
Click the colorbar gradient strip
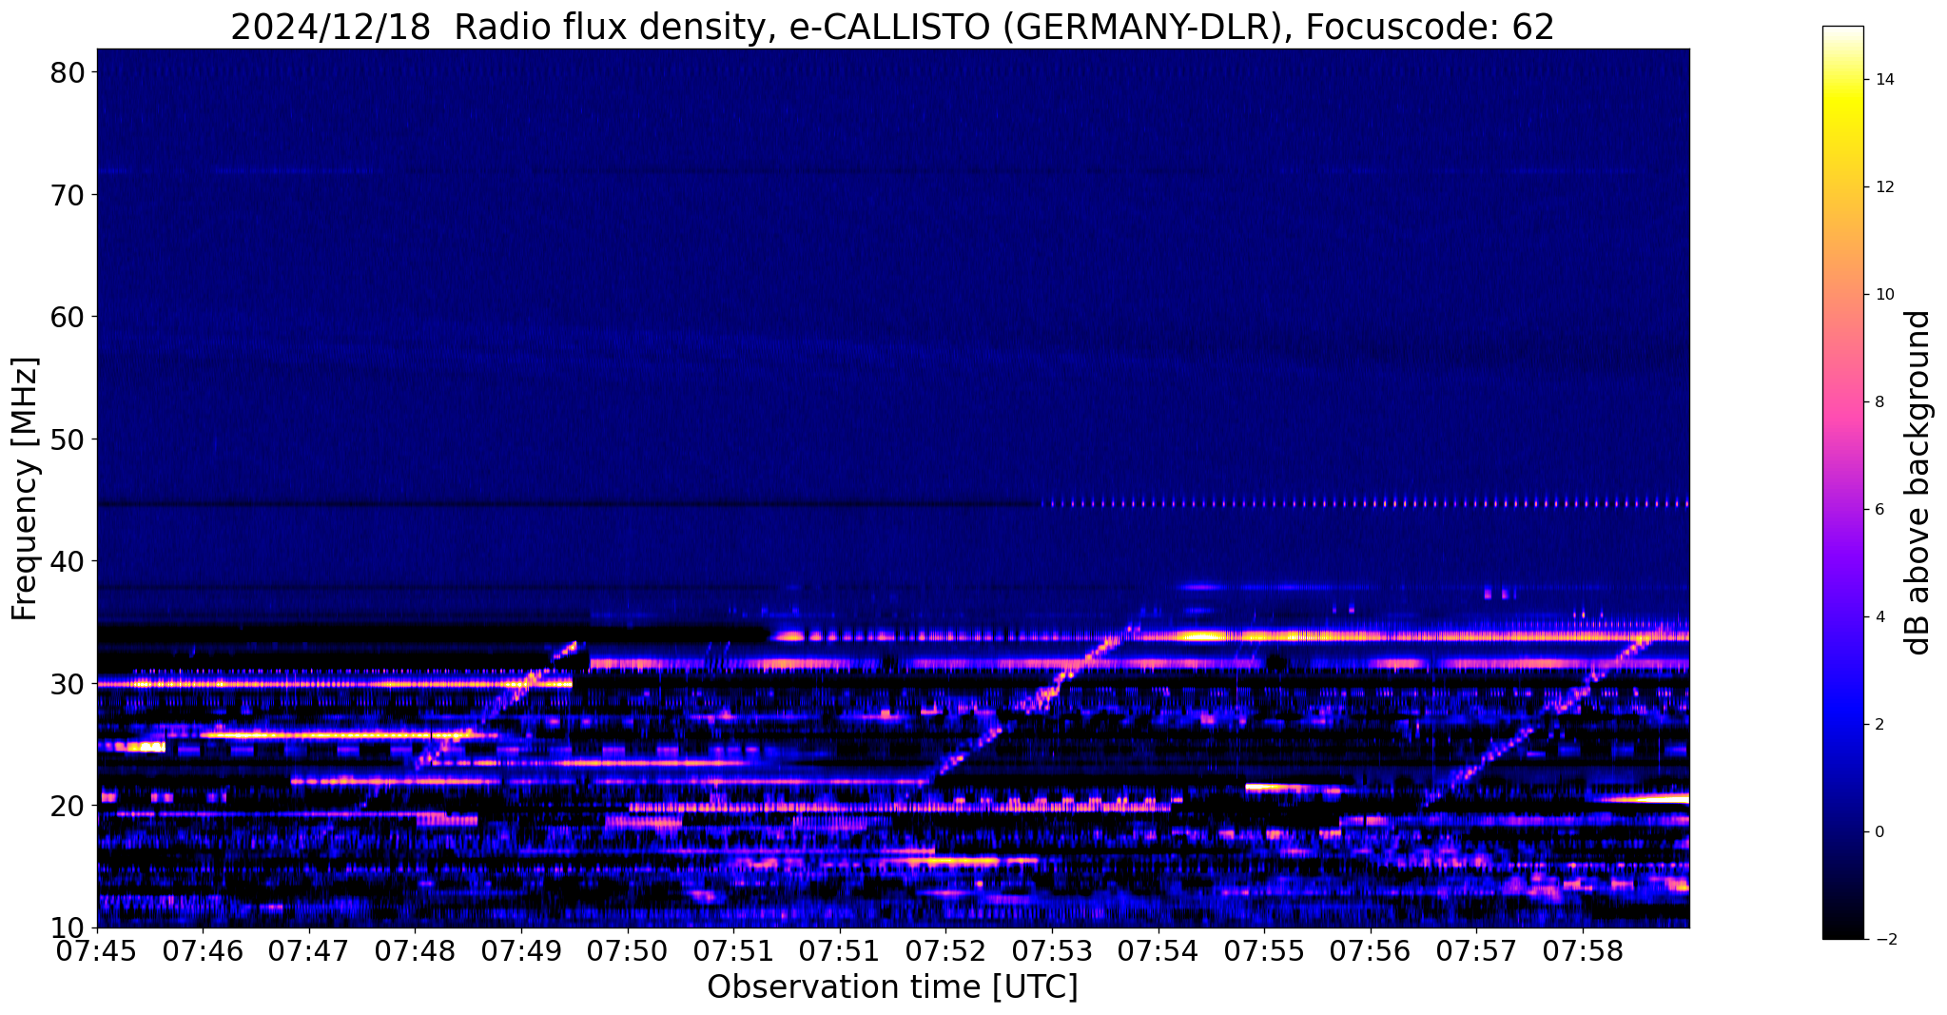pyautogui.click(x=1842, y=482)
